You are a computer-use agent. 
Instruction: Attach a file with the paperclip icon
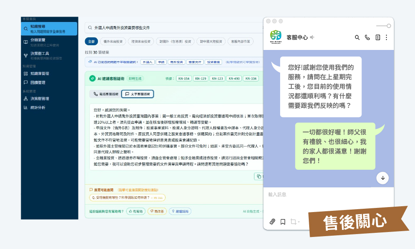coord(272,222)
